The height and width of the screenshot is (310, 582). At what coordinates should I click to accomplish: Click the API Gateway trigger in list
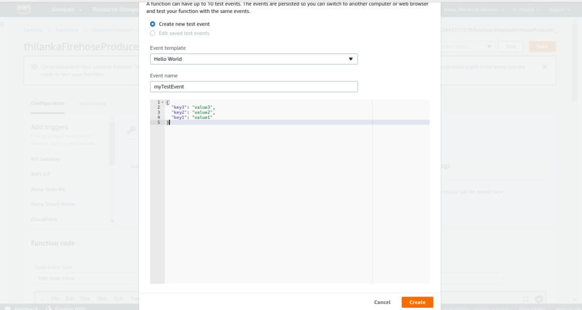[x=46, y=159]
